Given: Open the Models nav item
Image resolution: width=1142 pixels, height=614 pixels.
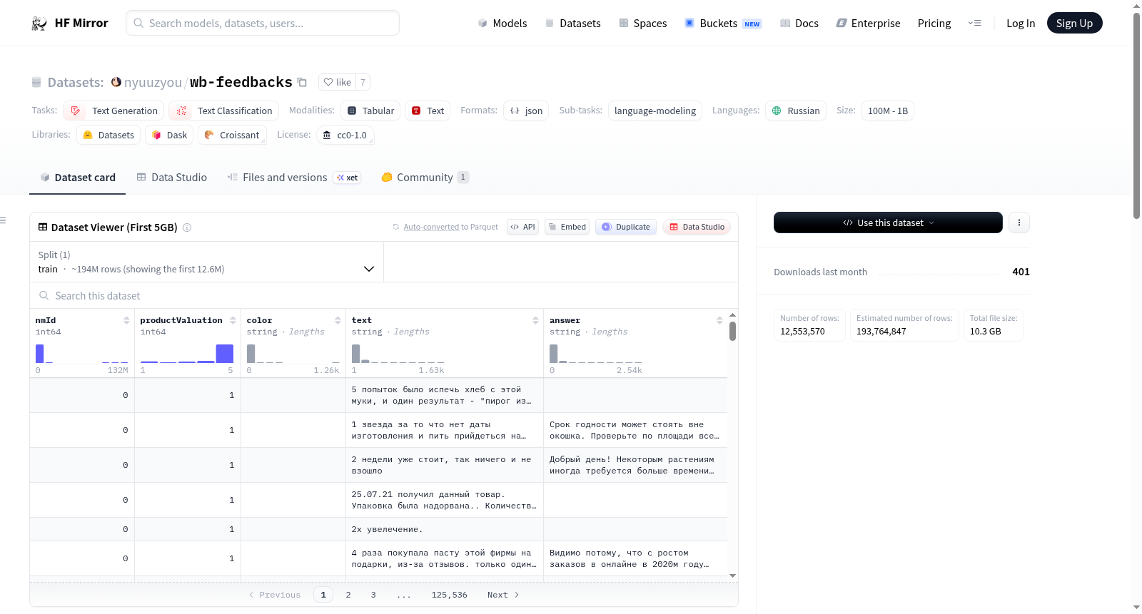Looking at the screenshot, I should click(x=502, y=23).
